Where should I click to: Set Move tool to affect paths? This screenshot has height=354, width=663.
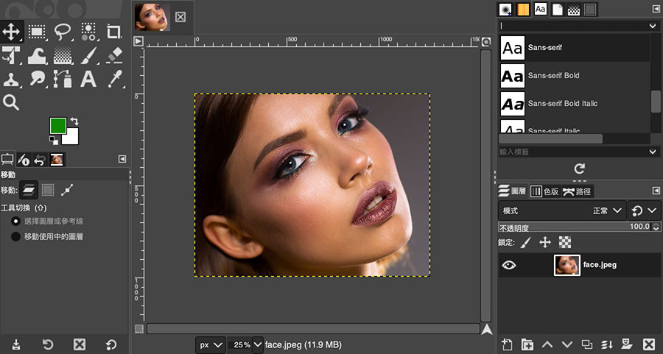(67, 190)
